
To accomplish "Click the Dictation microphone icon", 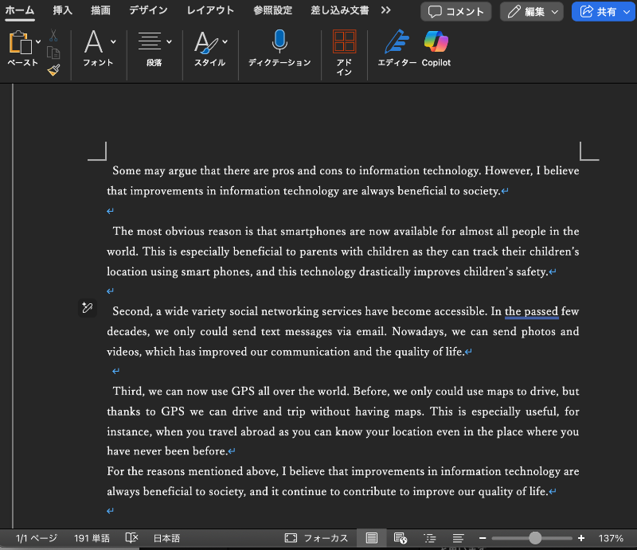I will 279,42.
